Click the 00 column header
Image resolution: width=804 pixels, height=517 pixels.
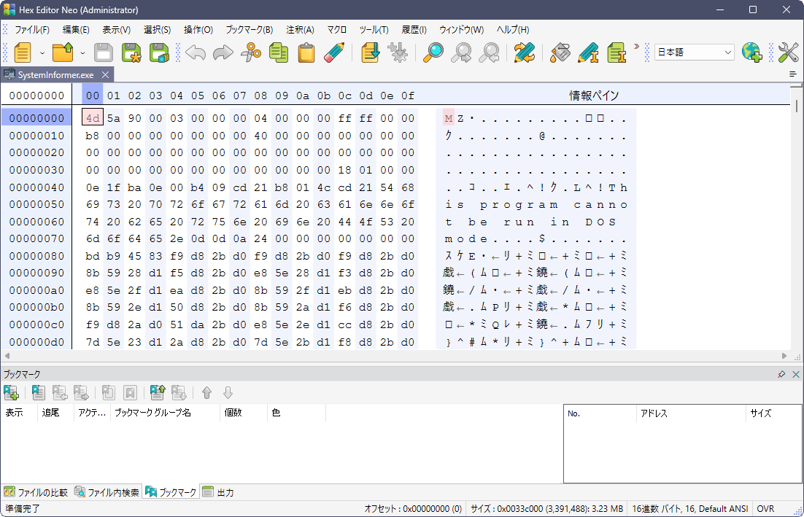tap(93, 96)
